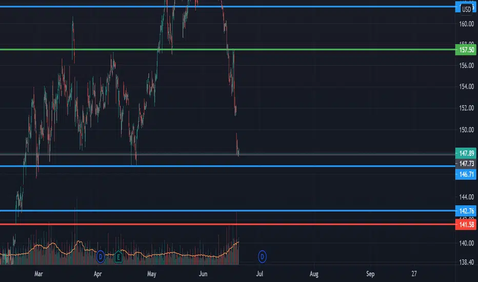Click the D dividend marker beside the earnings marker
Viewport: 478px width, 282px height.
tap(101, 257)
